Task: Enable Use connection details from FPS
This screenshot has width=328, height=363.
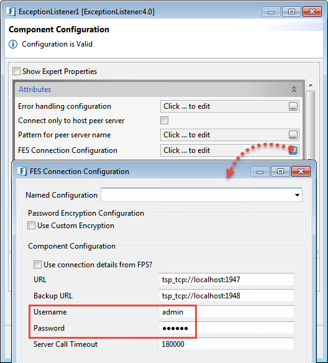Action: click(x=37, y=265)
